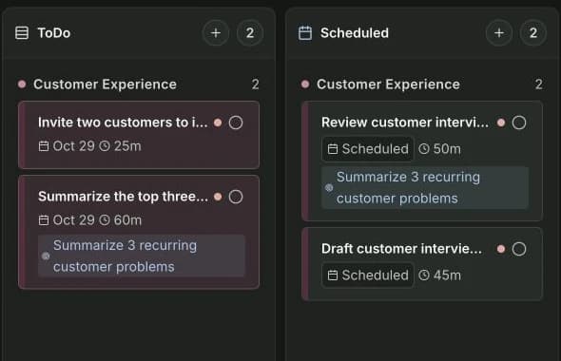
Task: Add a new task to Scheduled column
Action: (x=499, y=33)
